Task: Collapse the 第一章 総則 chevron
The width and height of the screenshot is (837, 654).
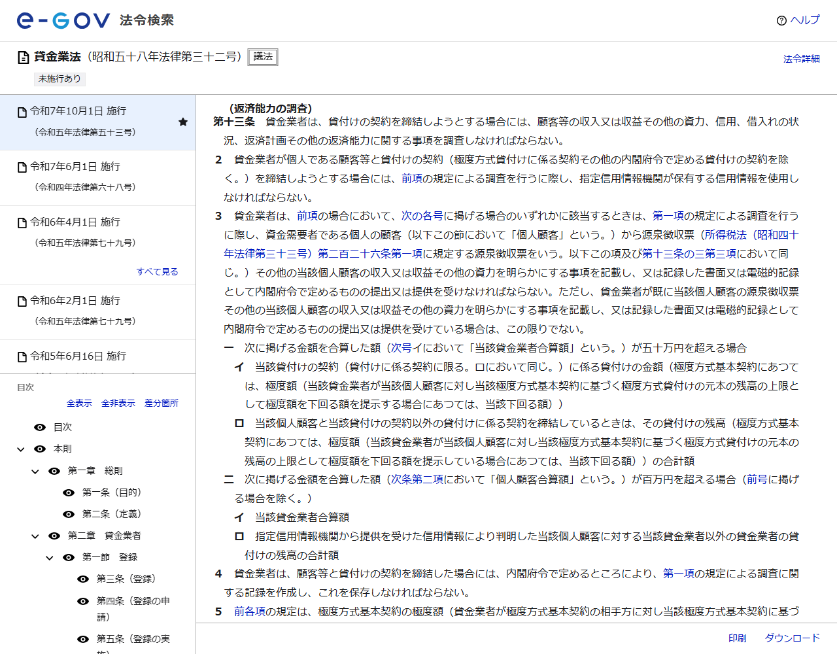Action: pos(35,472)
